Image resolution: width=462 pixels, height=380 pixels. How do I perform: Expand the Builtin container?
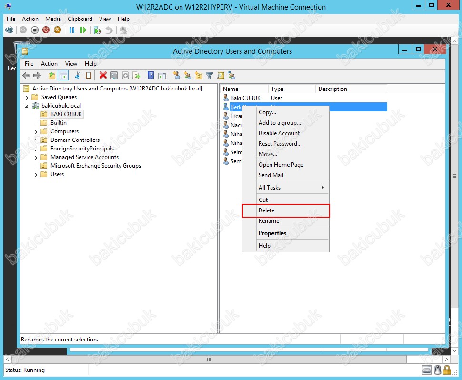[36, 123]
